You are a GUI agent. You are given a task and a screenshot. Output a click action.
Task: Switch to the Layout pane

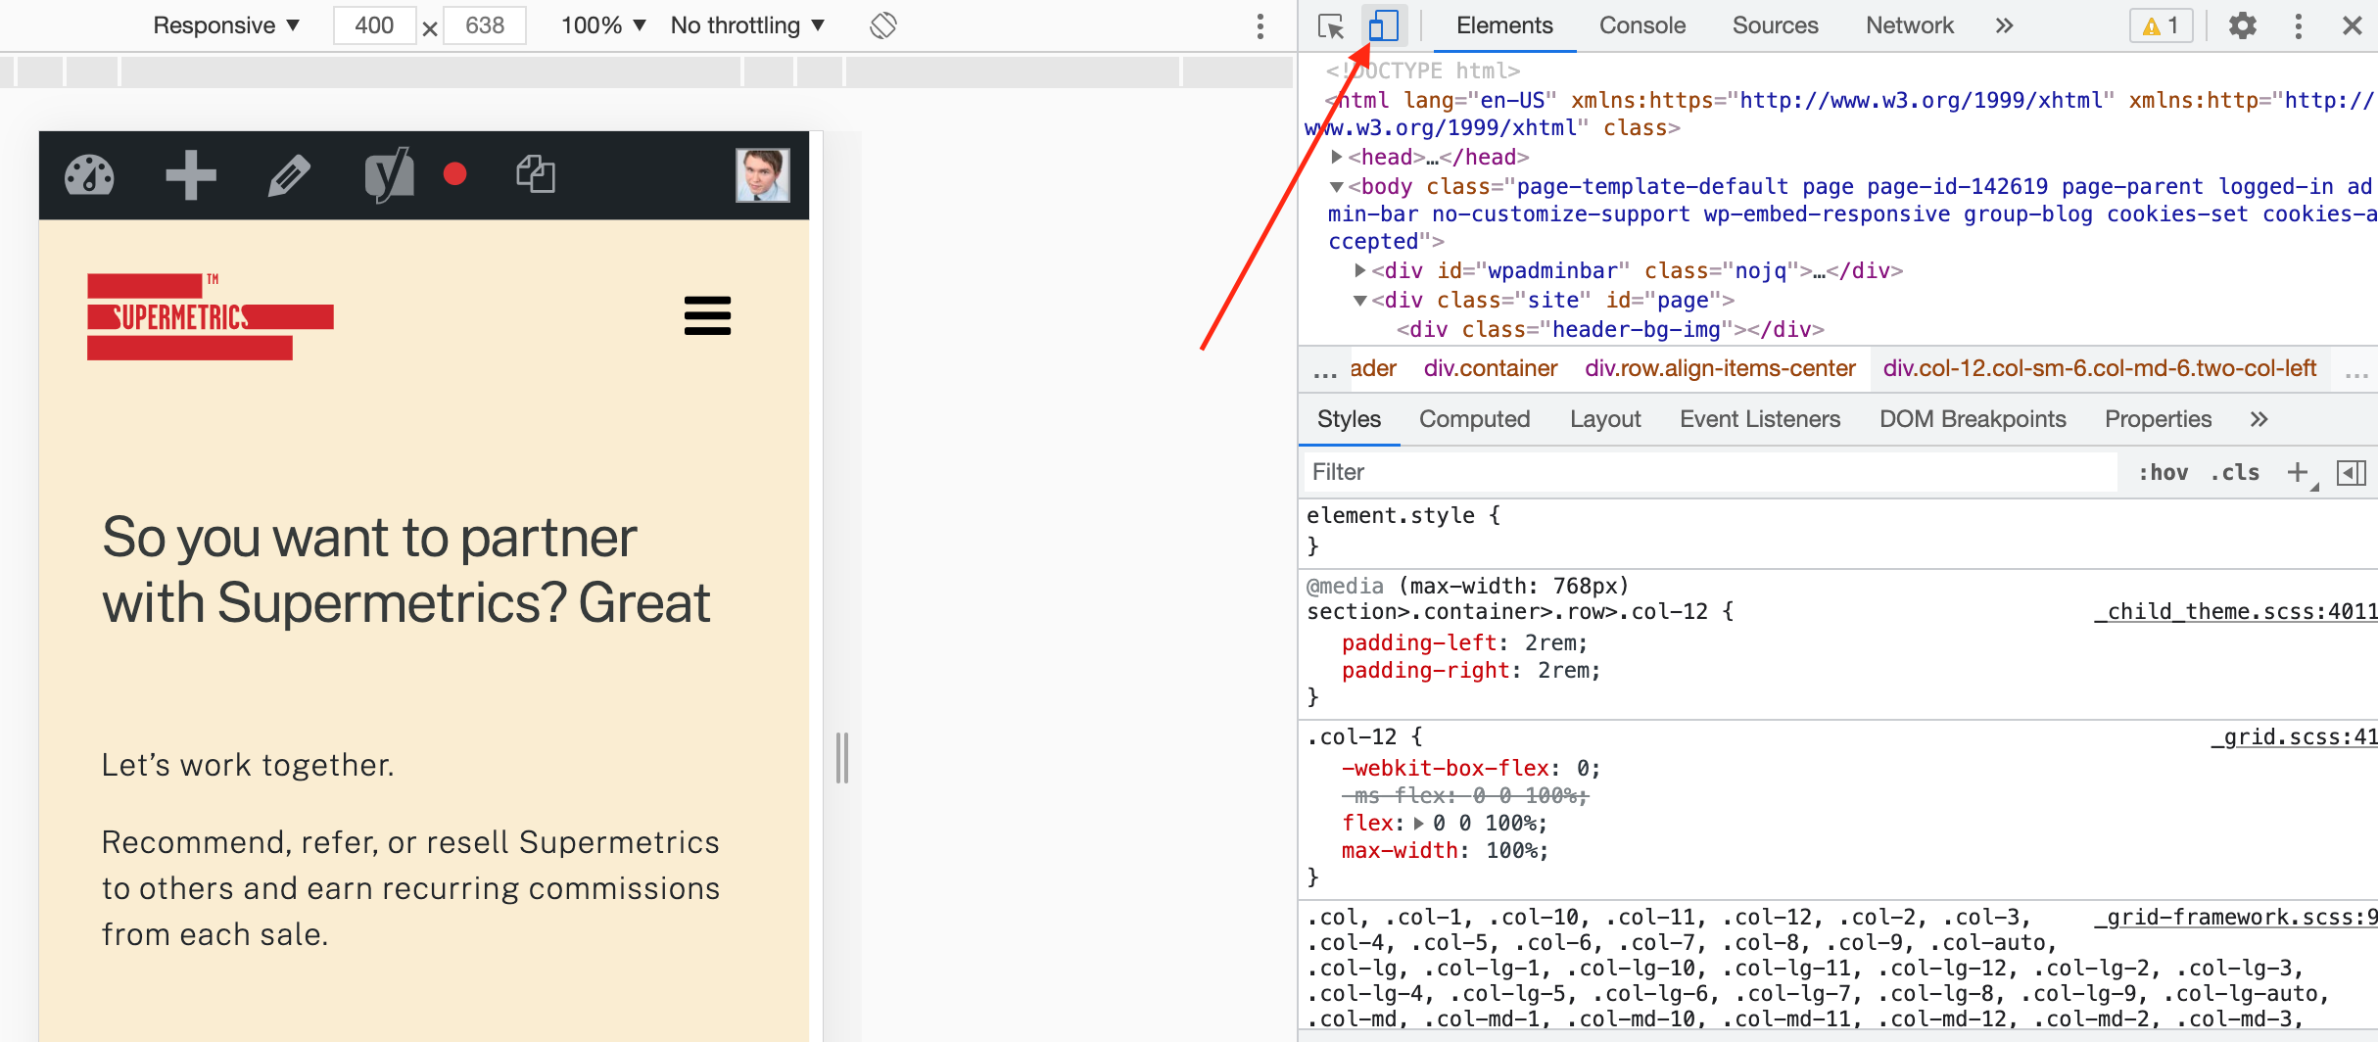pyautogui.click(x=1605, y=419)
